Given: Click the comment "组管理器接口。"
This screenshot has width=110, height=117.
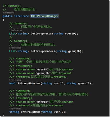Looking at the screenshot, I should (25, 9).
